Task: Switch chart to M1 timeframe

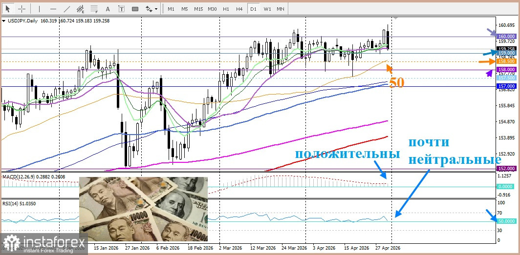Action: 171,9
